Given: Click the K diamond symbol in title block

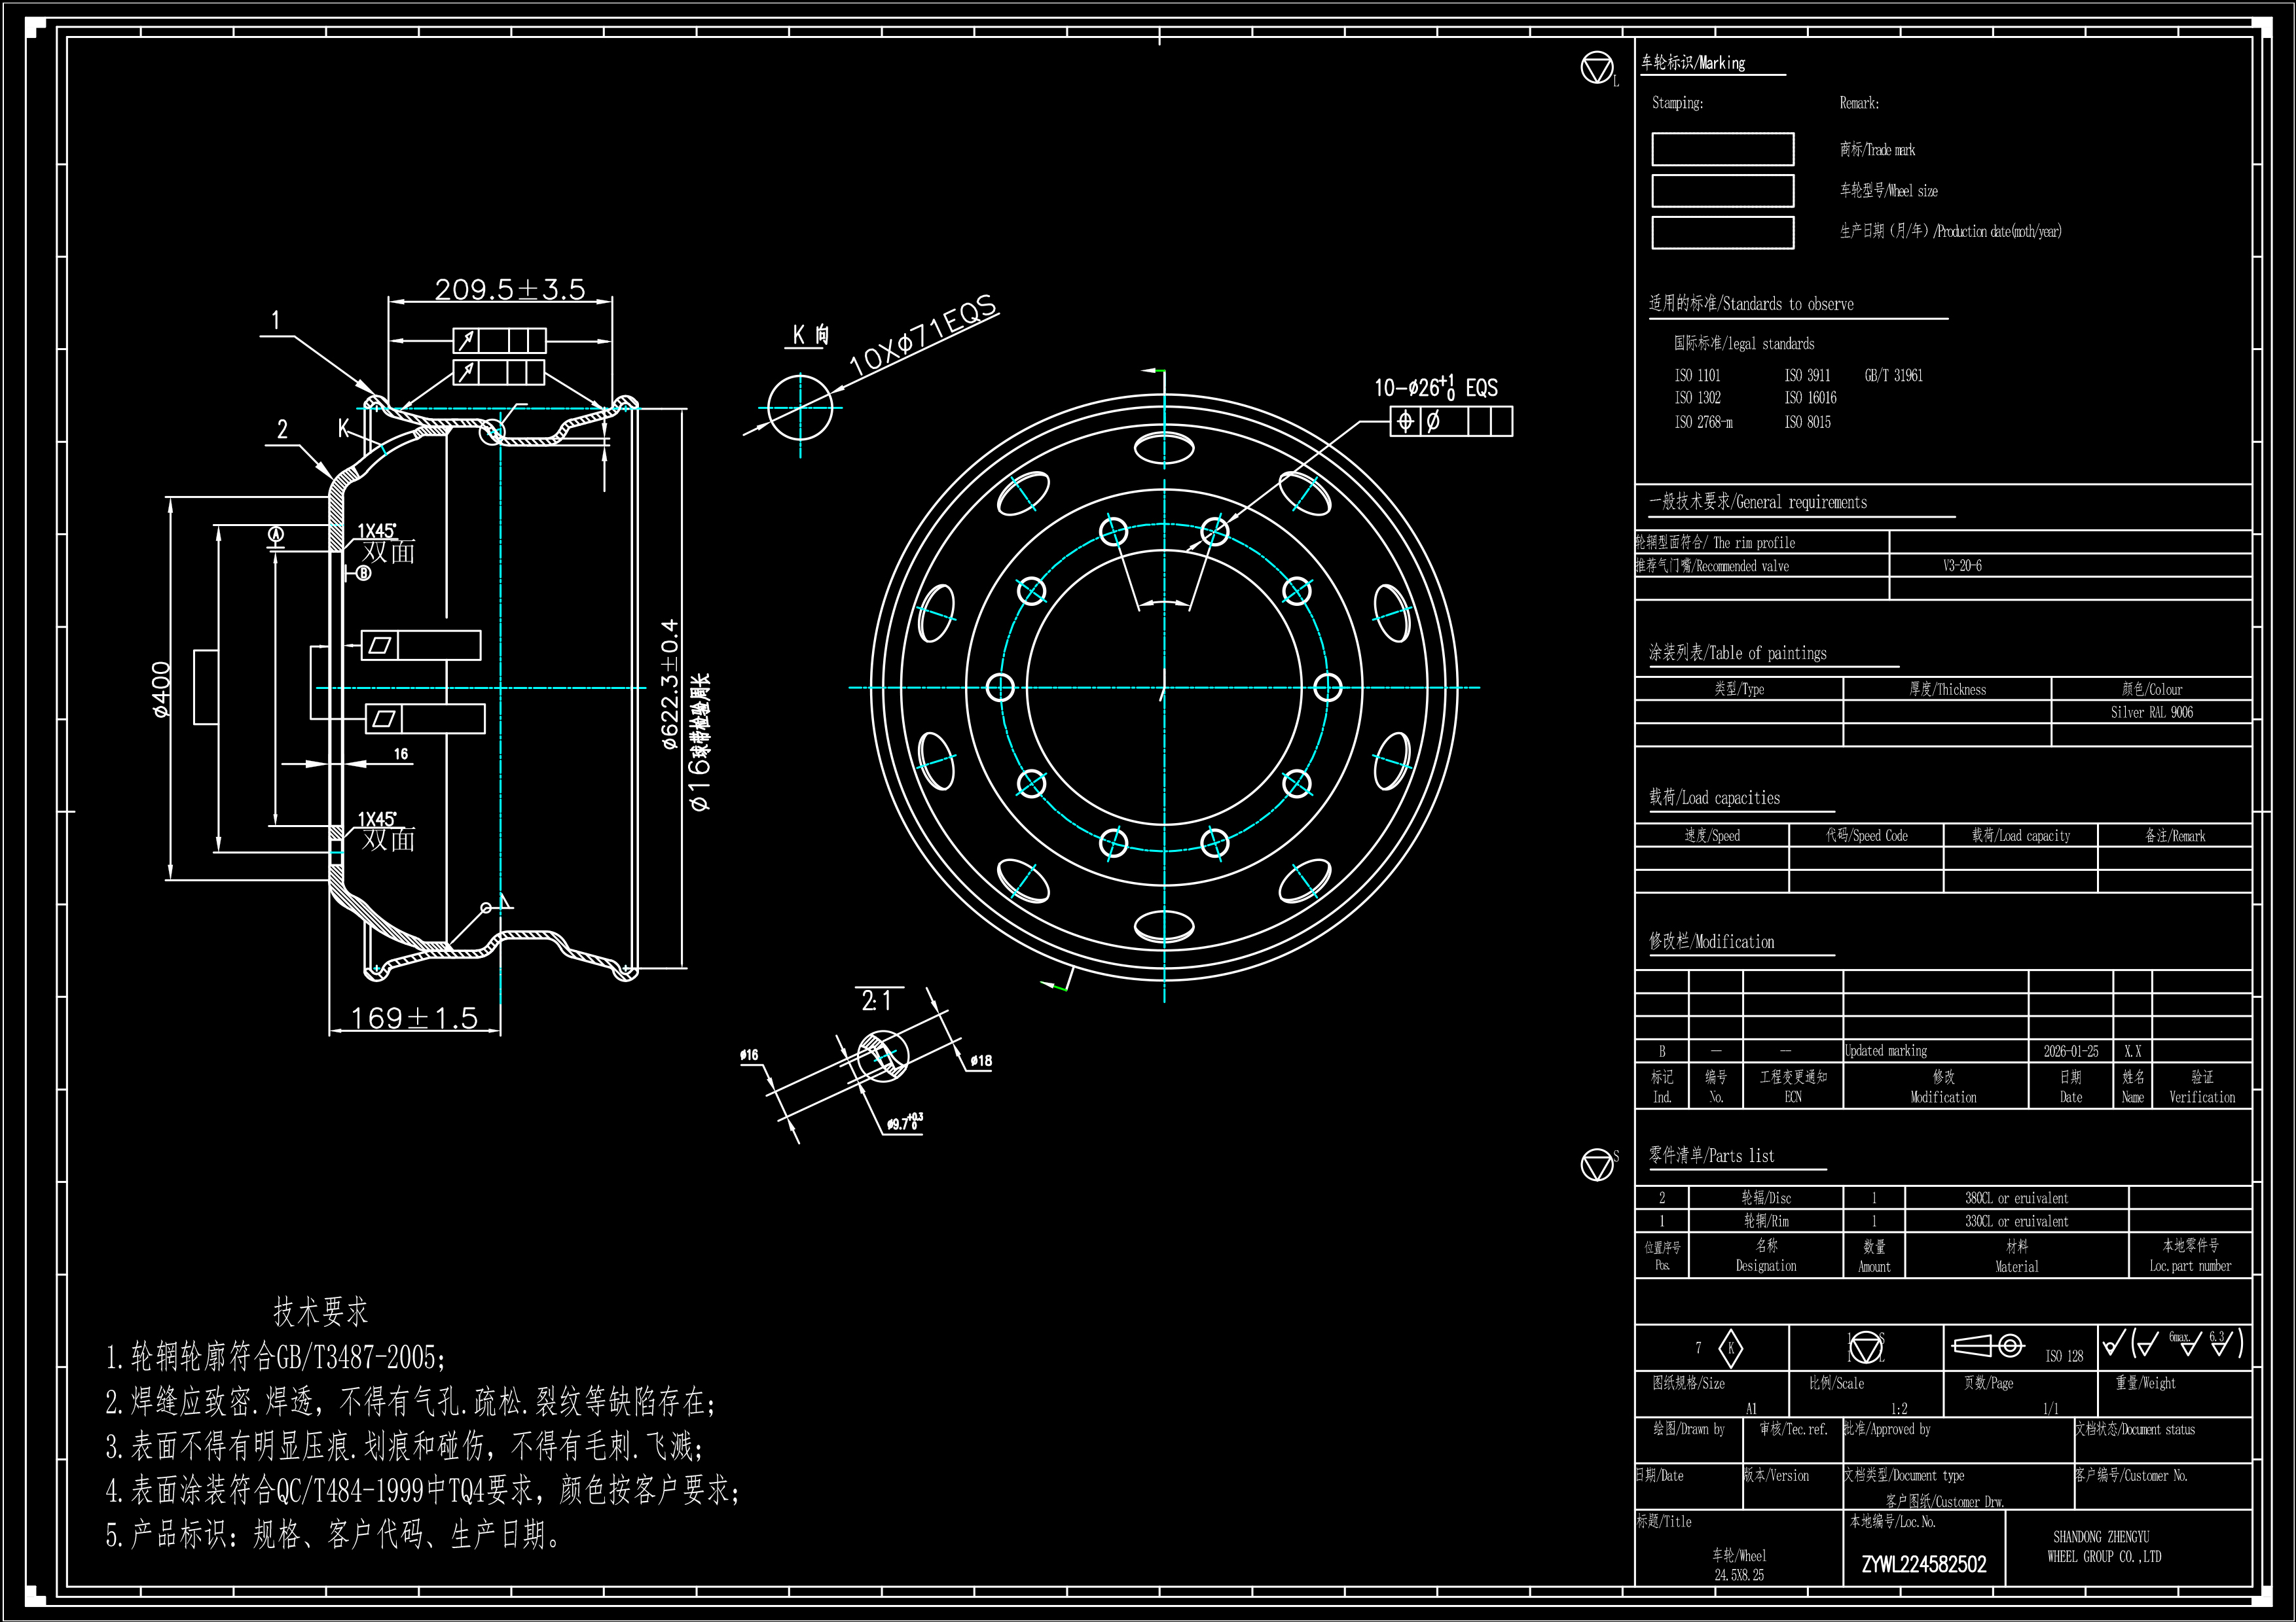Looking at the screenshot, I should [x=1730, y=1349].
